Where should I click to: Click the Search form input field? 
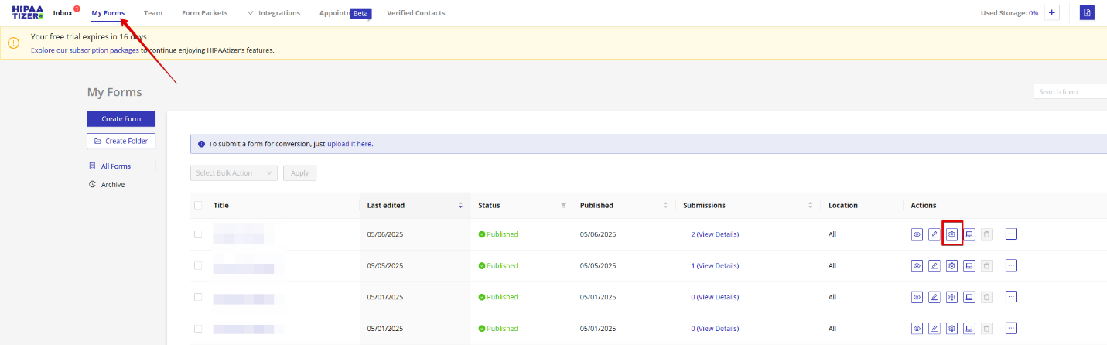(1070, 92)
